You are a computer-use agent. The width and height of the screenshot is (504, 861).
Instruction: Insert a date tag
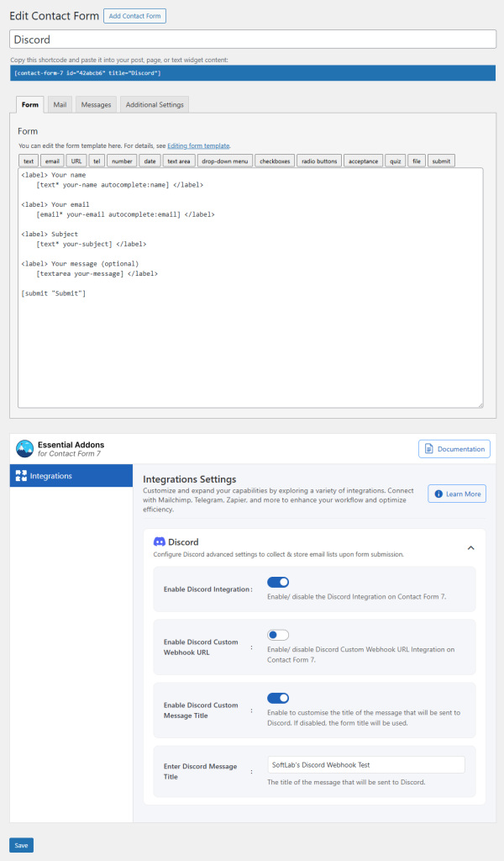click(150, 161)
